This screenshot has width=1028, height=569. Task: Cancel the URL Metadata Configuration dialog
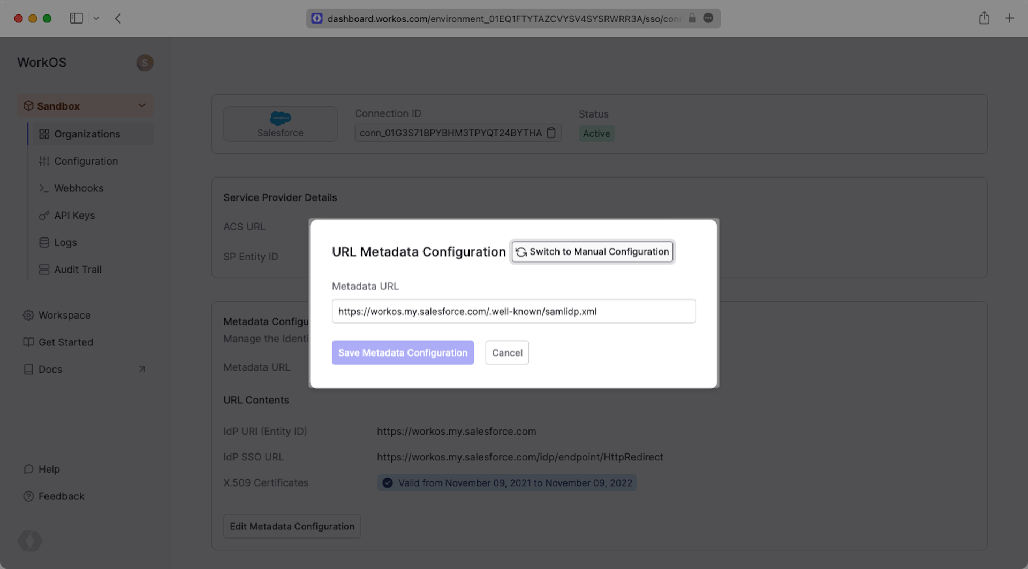[507, 352]
